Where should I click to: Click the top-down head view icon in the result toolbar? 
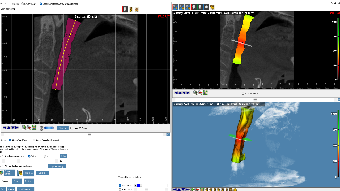tap(206, 7)
